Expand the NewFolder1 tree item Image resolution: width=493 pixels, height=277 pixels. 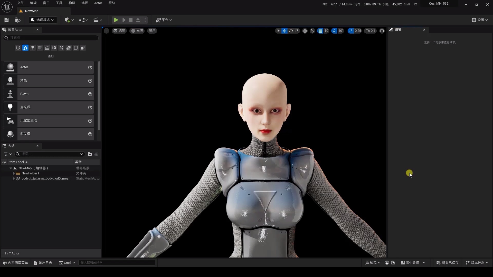(14, 173)
